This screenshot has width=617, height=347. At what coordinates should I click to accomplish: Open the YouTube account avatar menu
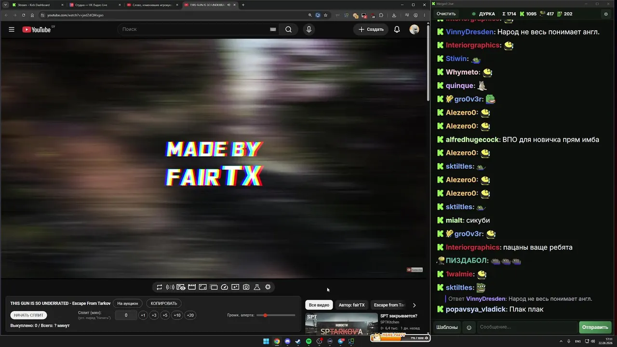click(414, 29)
